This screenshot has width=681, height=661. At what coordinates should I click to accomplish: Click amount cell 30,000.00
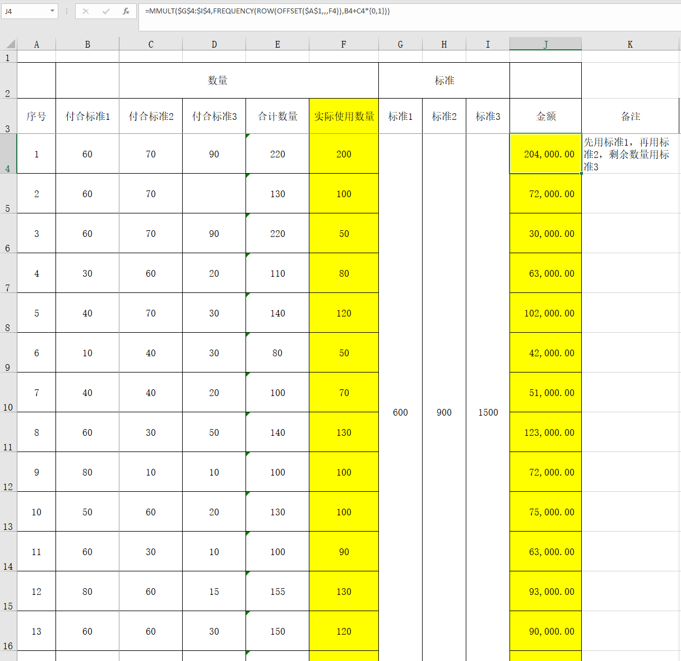pos(545,233)
